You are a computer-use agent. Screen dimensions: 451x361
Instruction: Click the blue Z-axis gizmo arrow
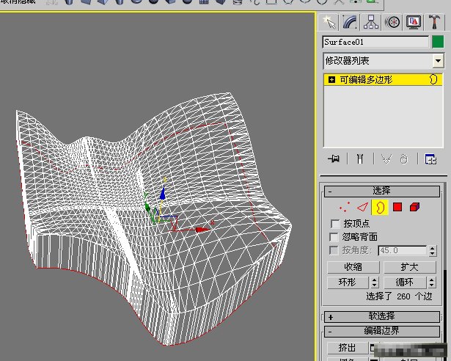click(163, 193)
